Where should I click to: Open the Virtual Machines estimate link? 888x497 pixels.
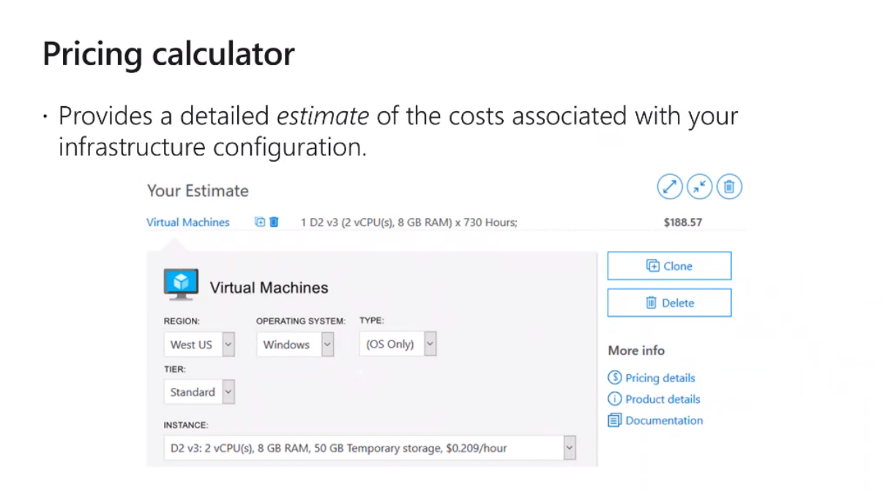[x=188, y=223]
